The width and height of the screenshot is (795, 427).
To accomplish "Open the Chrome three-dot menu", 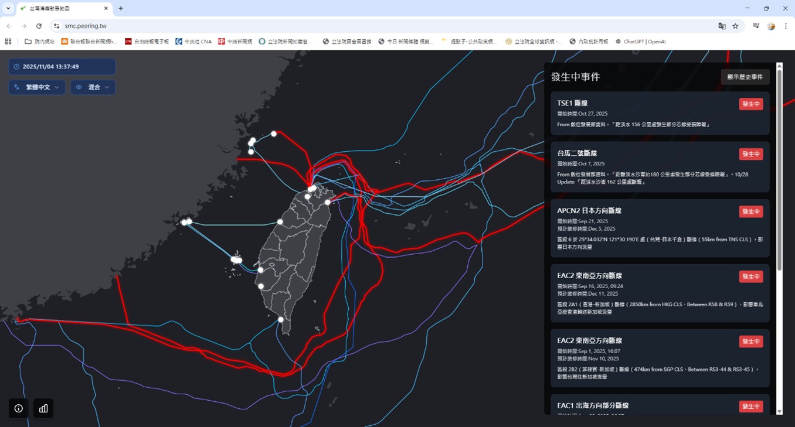I will [x=786, y=26].
